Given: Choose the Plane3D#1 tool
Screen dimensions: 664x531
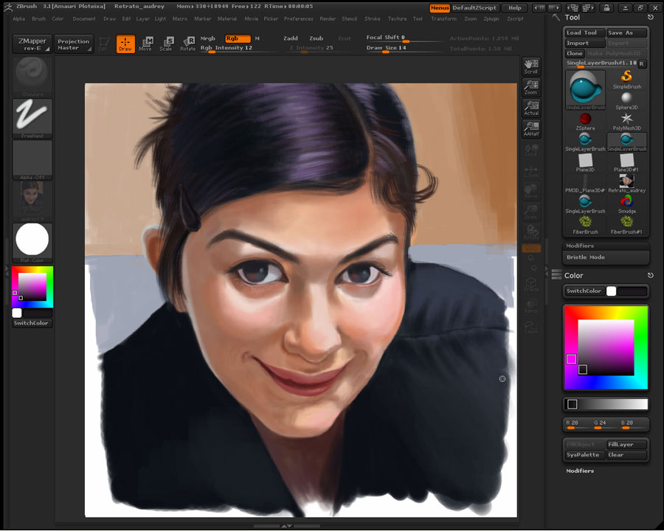Looking at the screenshot, I should pos(626,162).
